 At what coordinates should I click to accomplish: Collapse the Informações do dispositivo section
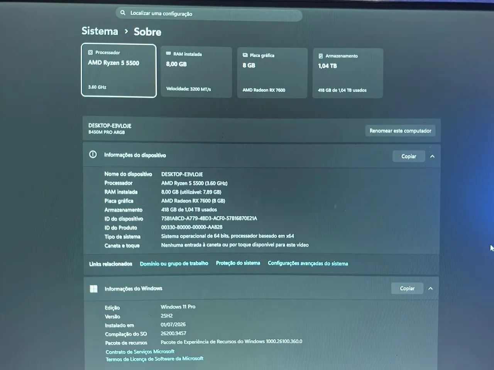[432, 156]
